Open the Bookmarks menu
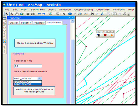The width and height of the screenshot is (138, 106). (x=38, y=10)
